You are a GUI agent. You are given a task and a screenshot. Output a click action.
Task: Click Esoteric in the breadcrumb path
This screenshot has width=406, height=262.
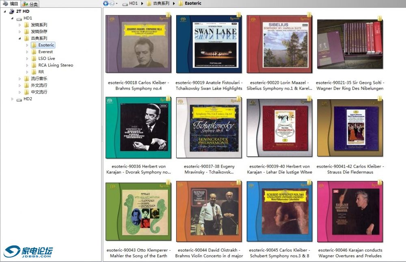[193, 3]
